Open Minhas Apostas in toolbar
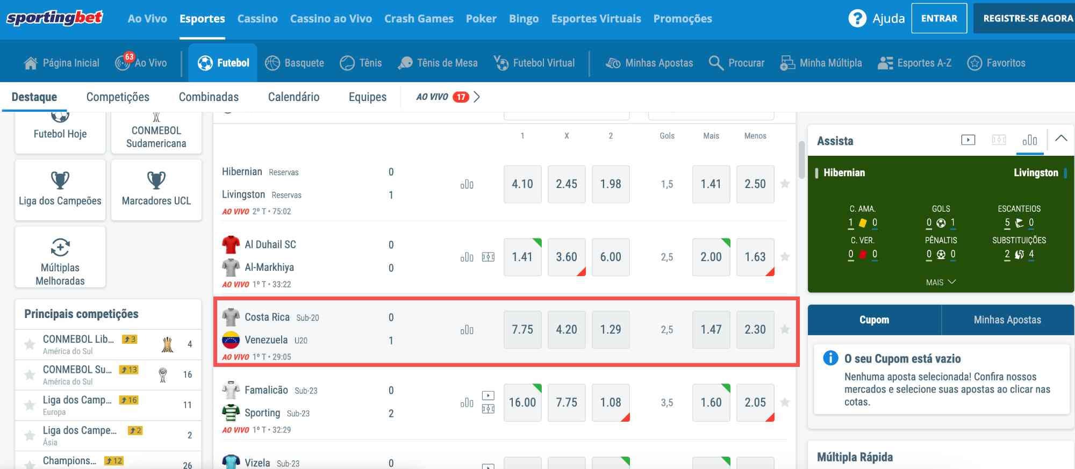 pos(649,63)
